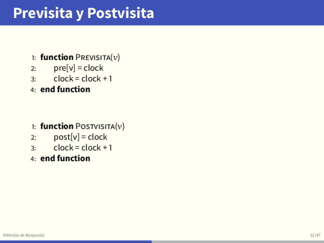Screen dimensions: 324x243
Task: Click line number 4 of Postvisita
Action: tap(33, 159)
